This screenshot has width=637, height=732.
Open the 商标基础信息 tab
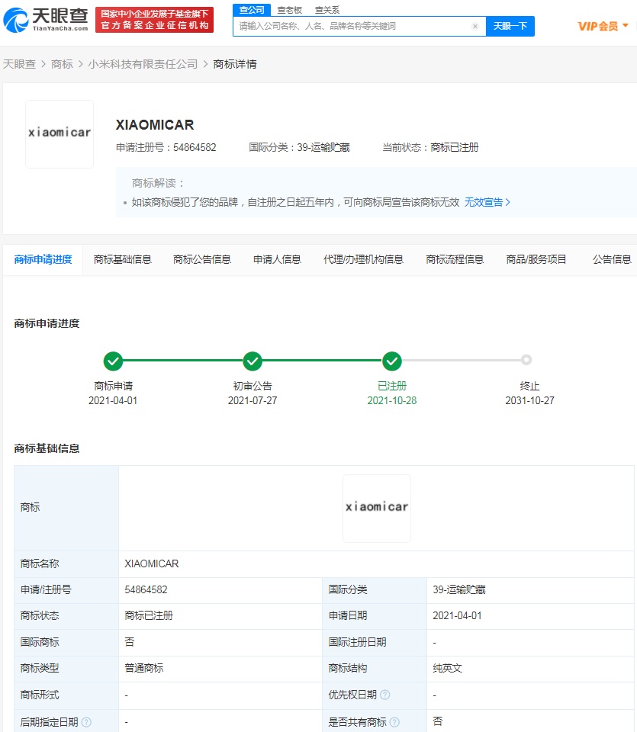(x=123, y=259)
